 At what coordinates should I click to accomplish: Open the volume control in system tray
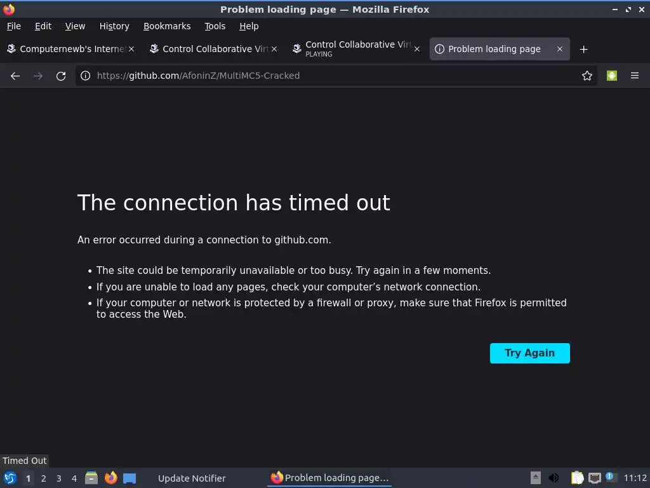point(554,478)
